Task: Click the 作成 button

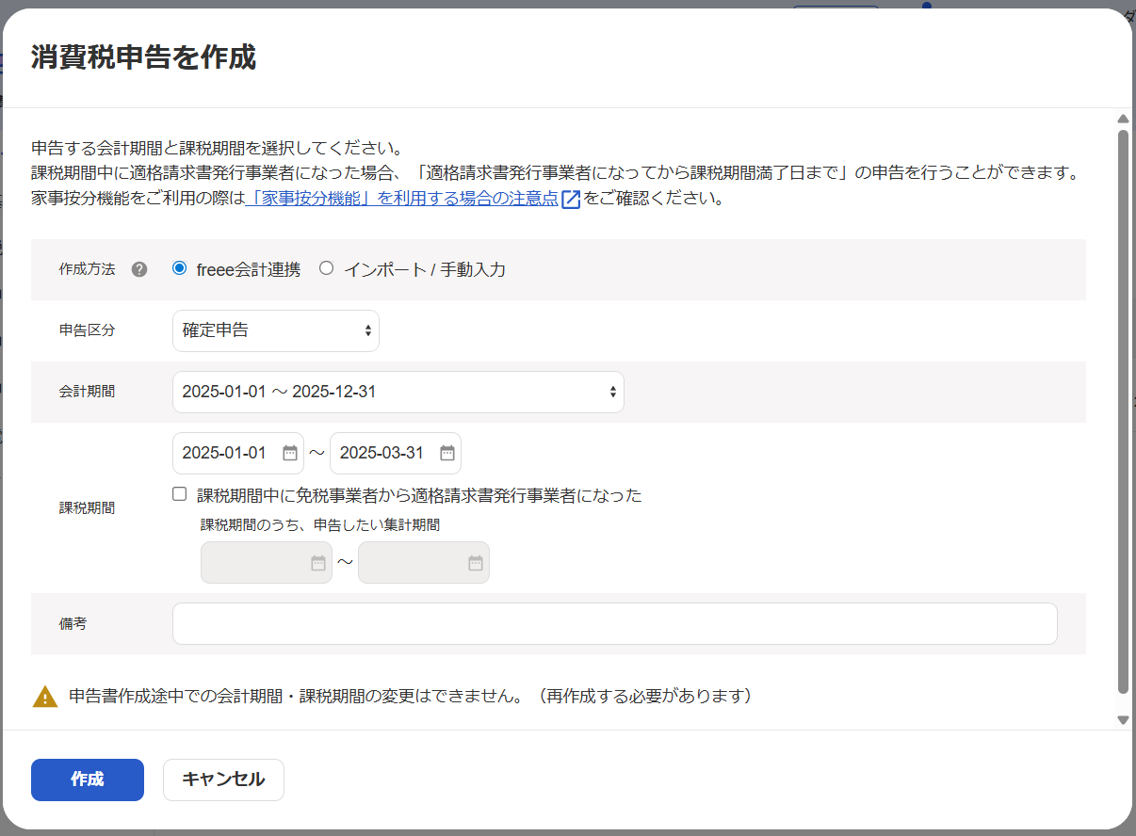Action: click(88, 780)
